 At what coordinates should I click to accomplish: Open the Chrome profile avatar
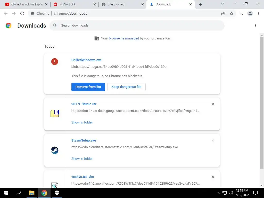(250, 13)
